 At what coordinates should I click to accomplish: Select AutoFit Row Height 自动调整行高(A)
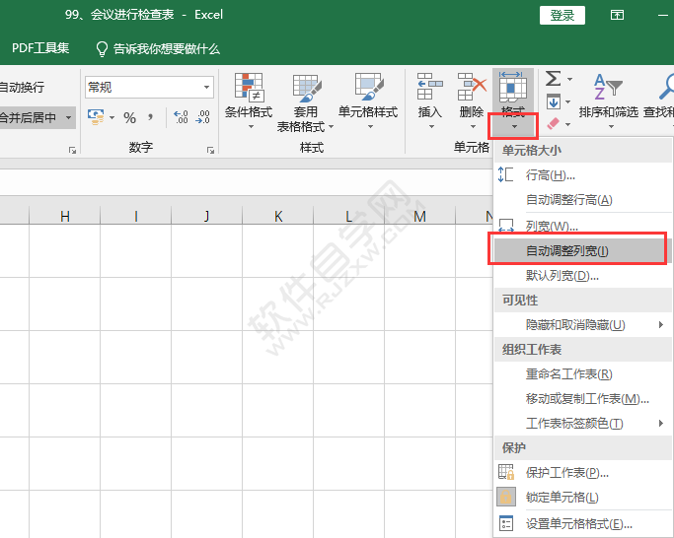click(x=583, y=200)
